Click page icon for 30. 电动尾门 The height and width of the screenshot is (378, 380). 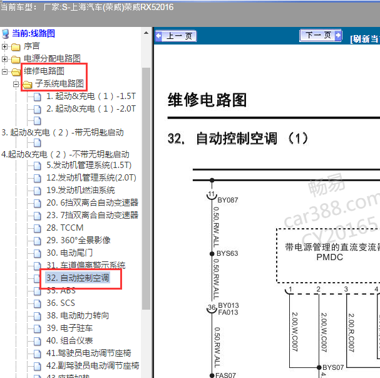coord(38,253)
